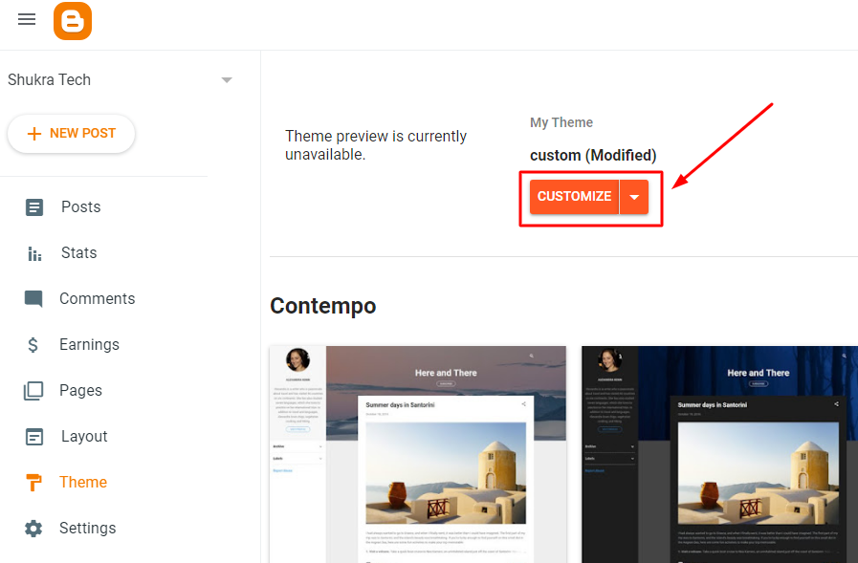Click the Theme paint roller icon

(33, 483)
